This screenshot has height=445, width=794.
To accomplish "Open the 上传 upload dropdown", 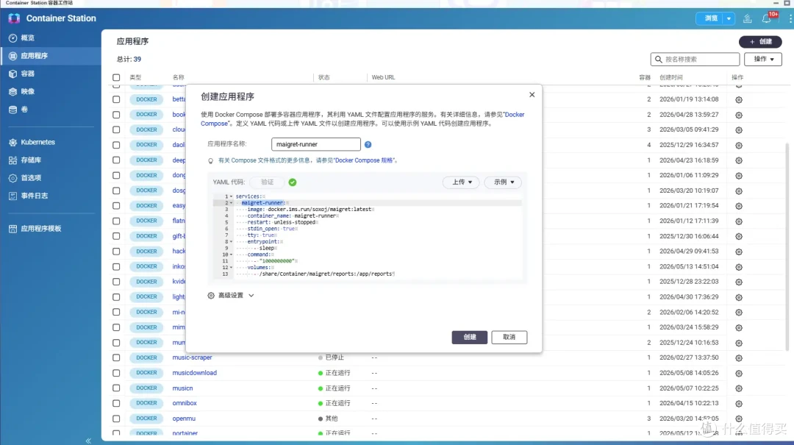I will tap(461, 182).
